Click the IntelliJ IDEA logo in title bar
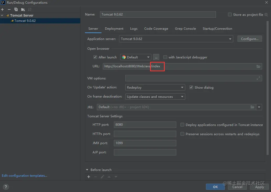 3,2
